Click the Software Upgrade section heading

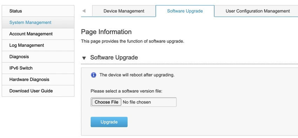click(x=114, y=57)
